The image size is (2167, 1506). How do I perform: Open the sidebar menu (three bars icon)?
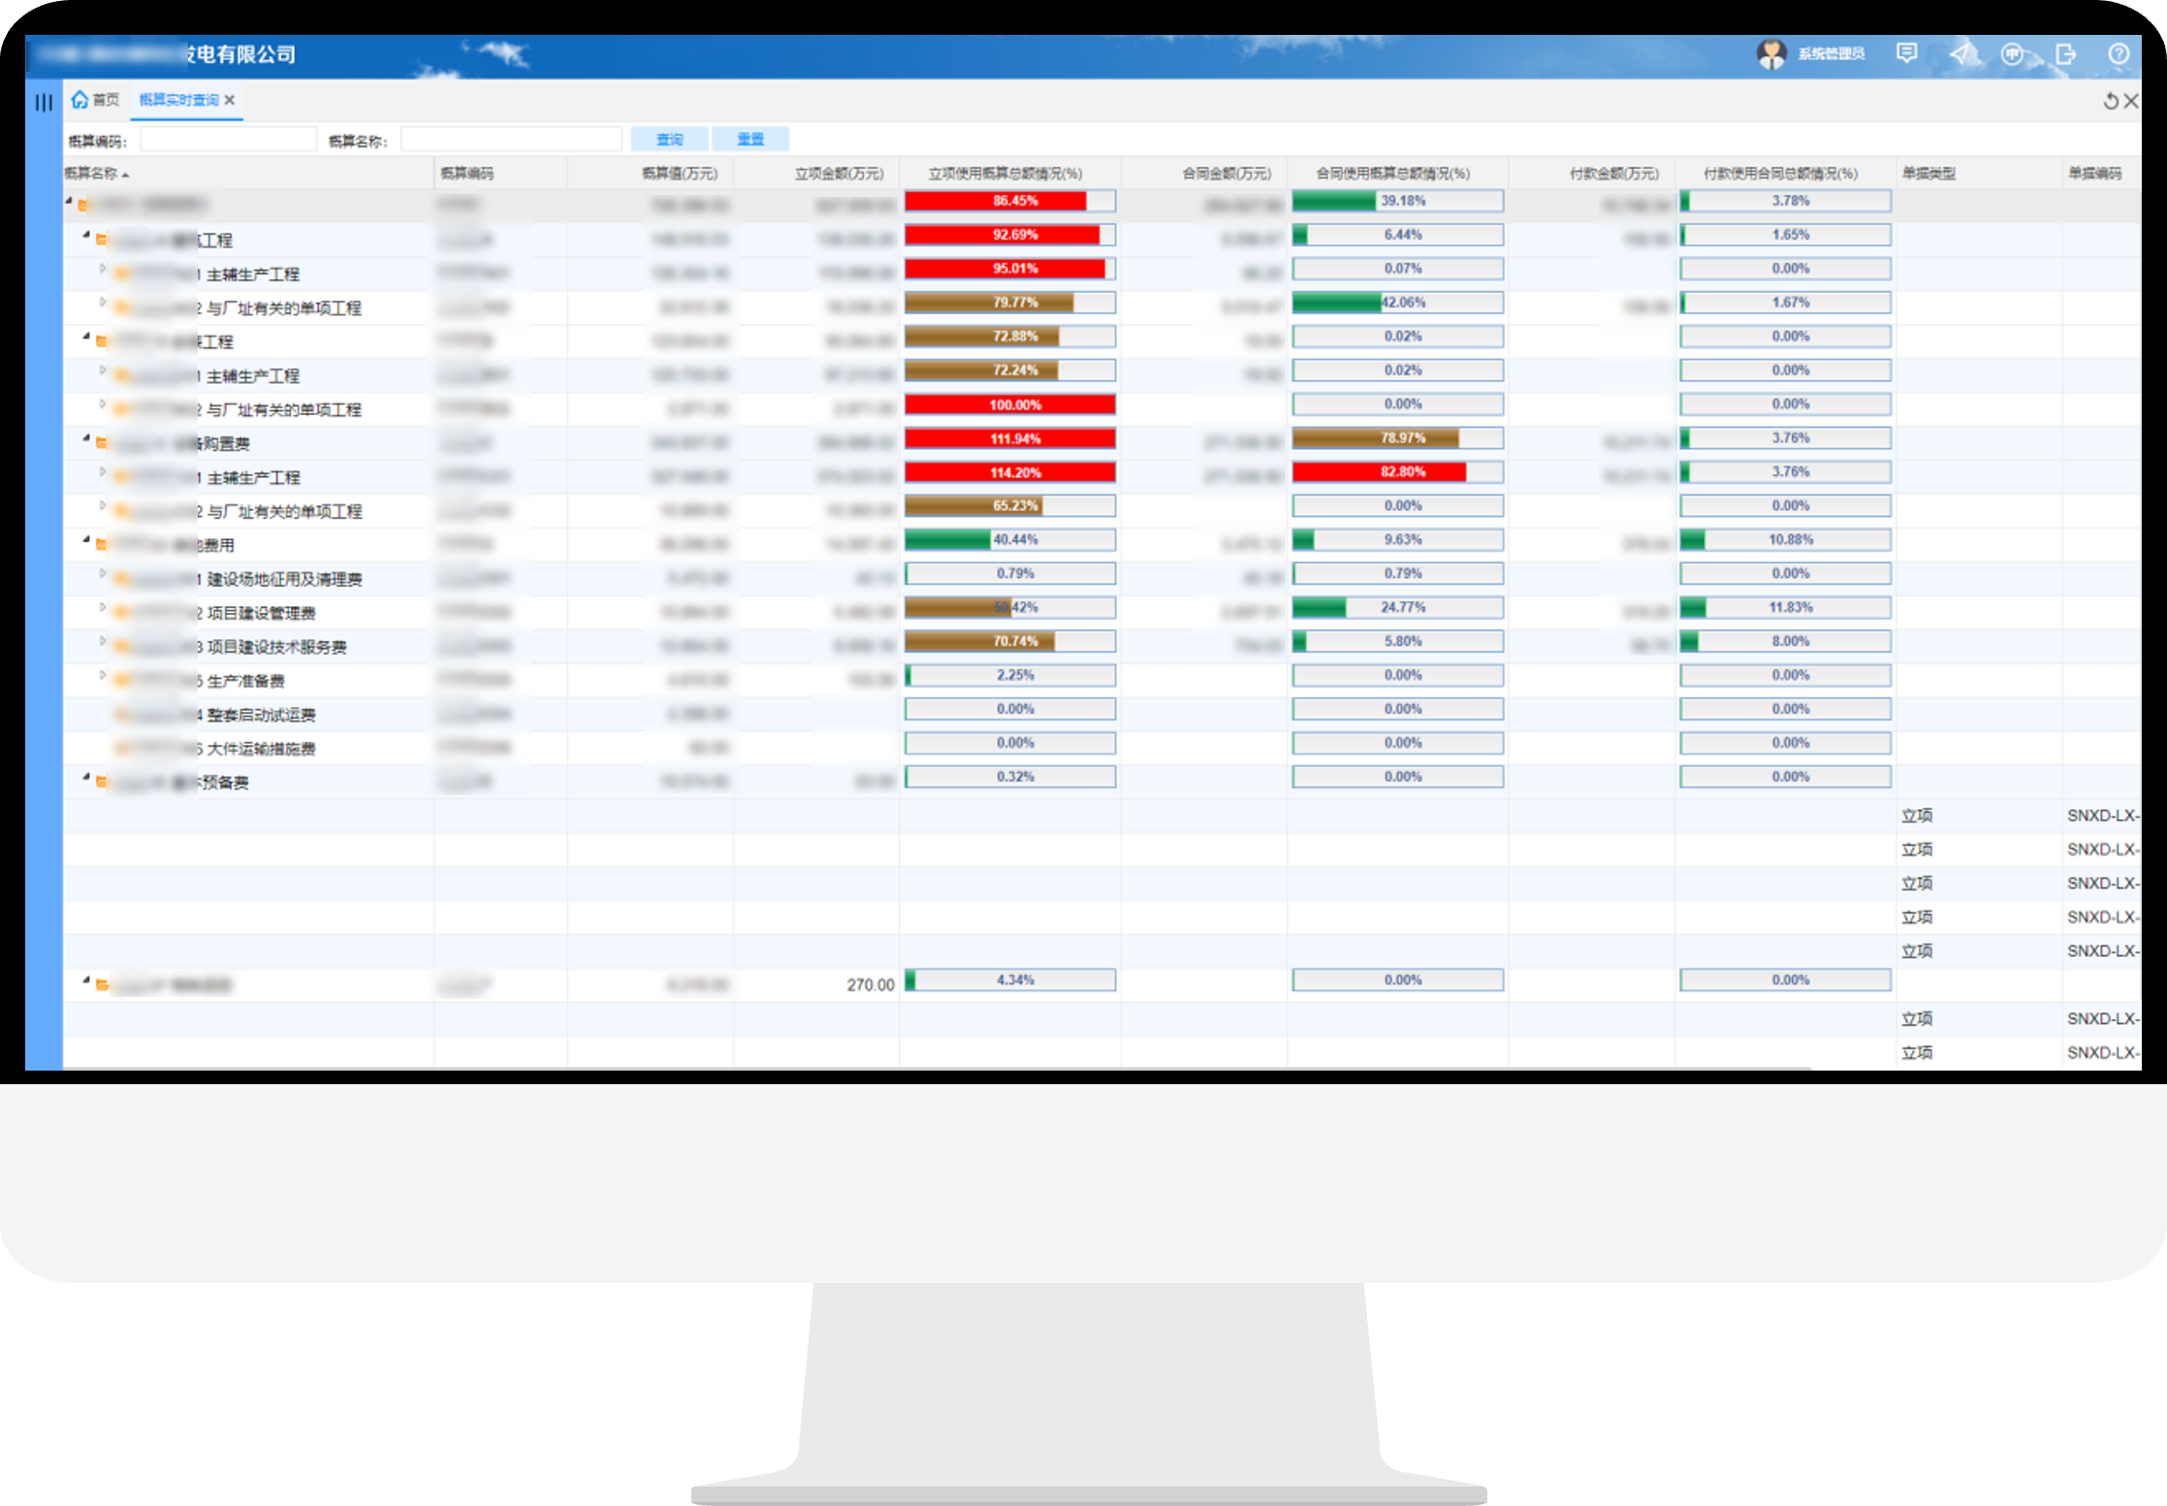pyautogui.click(x=44, y=102)
